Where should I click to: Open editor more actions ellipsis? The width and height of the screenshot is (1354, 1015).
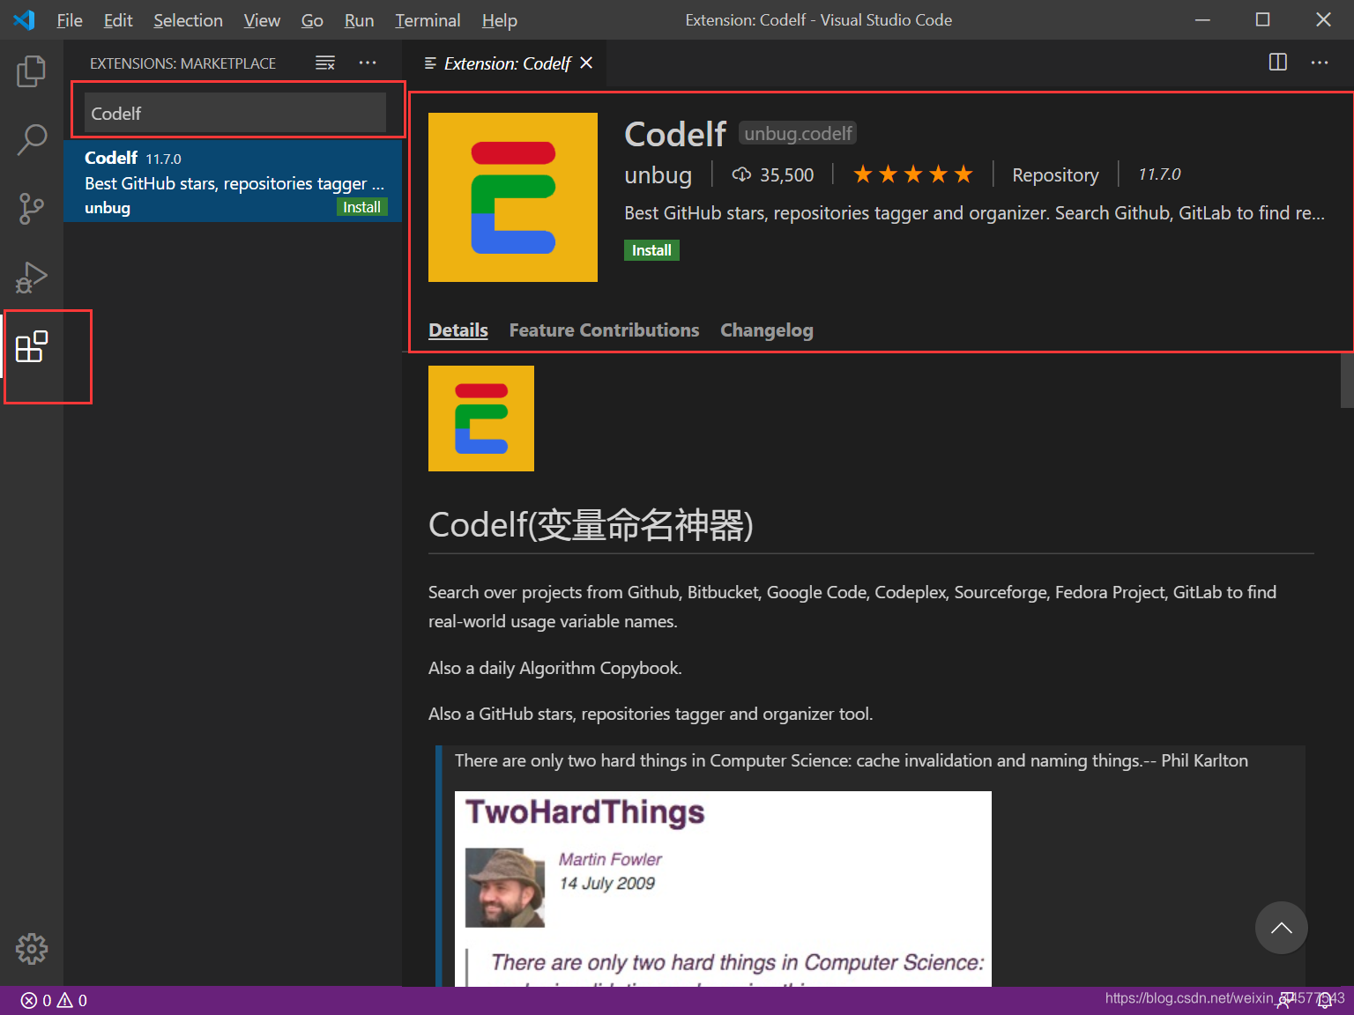[1320, 63]
